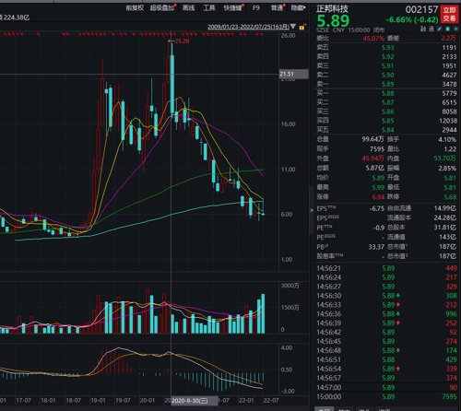
Task: Click sell-three price 5.91
Action: (387, 66)
